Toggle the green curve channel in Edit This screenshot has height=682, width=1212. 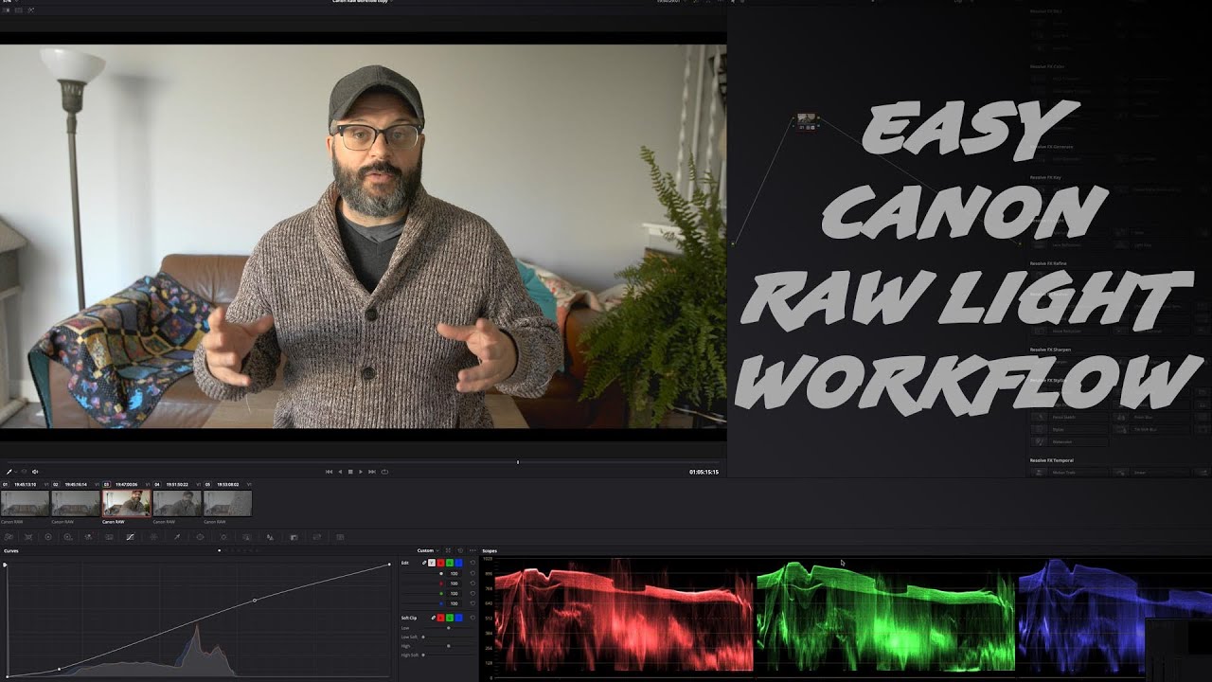click(450, 563)
